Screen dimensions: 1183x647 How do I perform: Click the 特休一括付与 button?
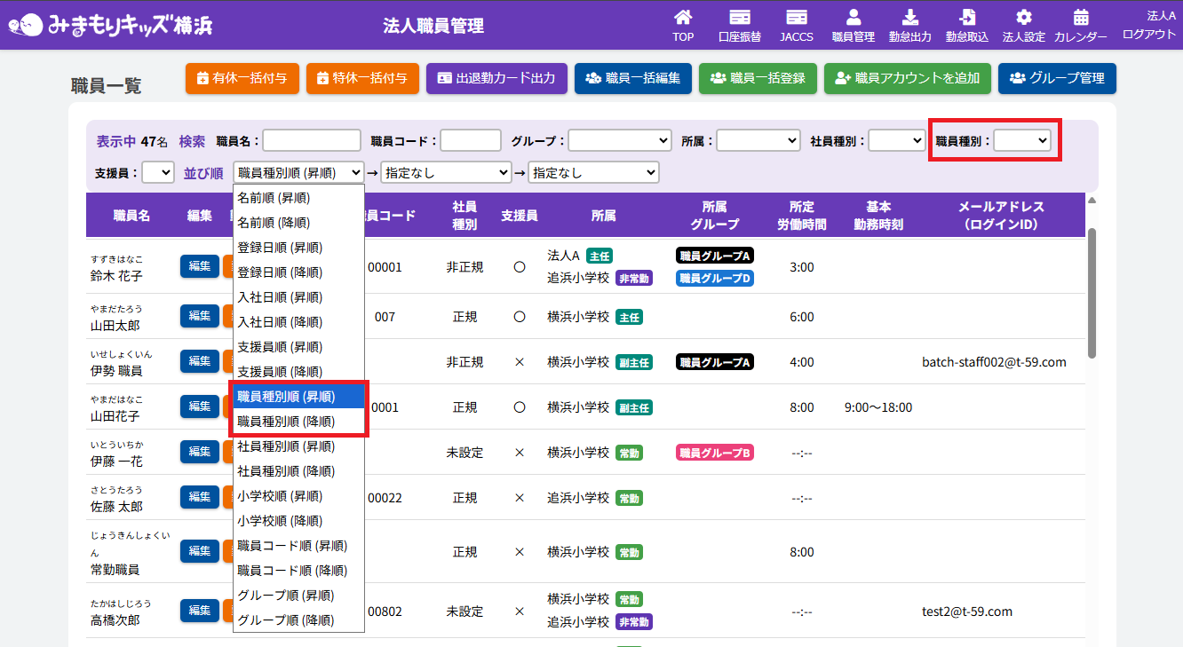[363, 78]
